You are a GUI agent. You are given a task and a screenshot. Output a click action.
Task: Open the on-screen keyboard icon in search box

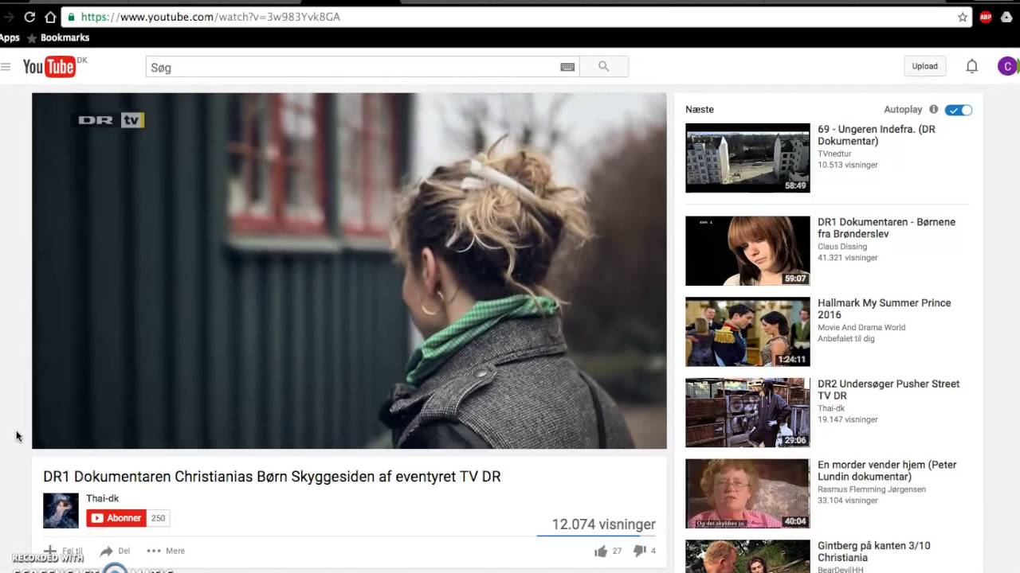(567, 67)
